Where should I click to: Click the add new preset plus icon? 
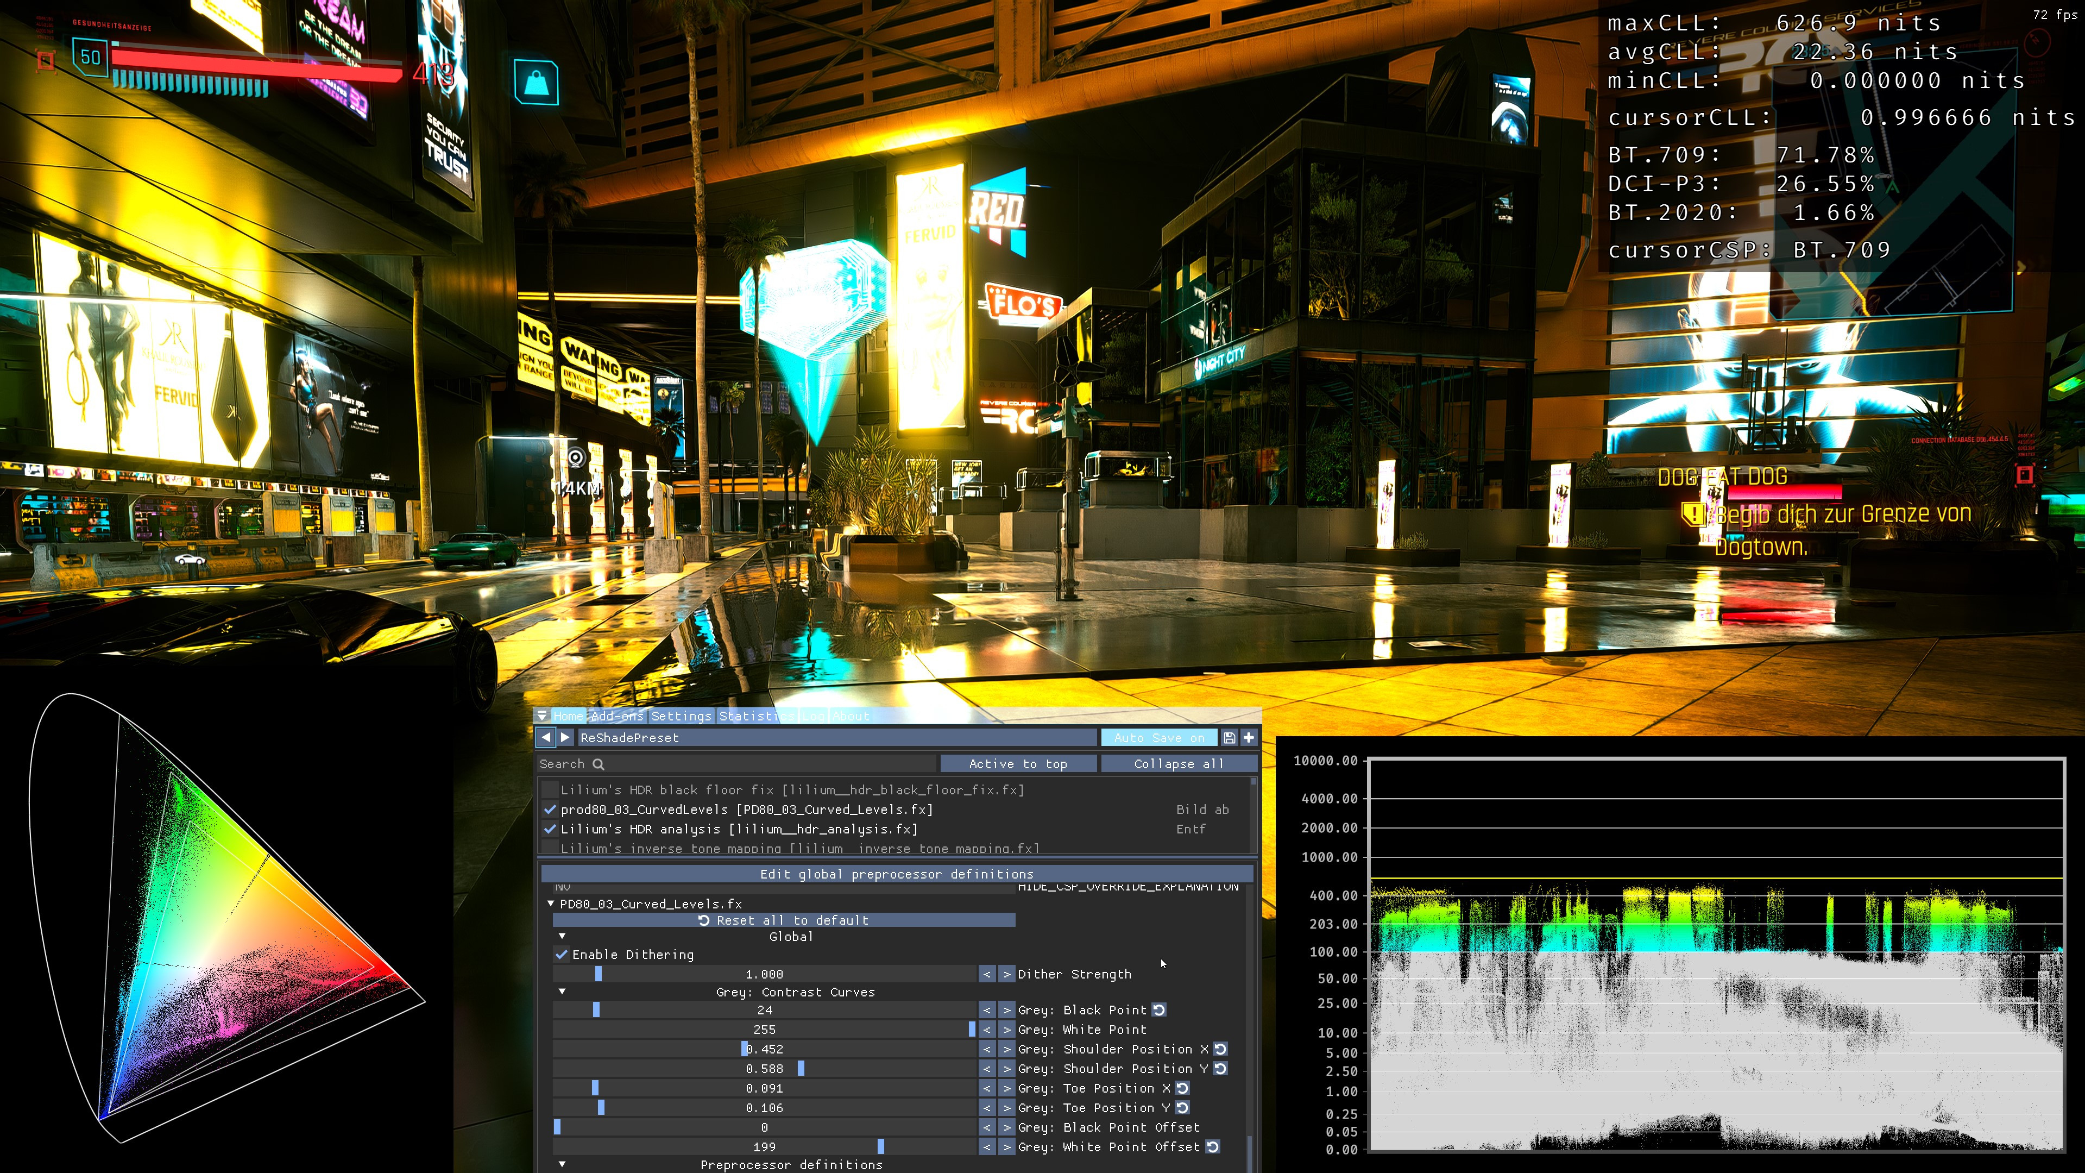(1249, 737)
